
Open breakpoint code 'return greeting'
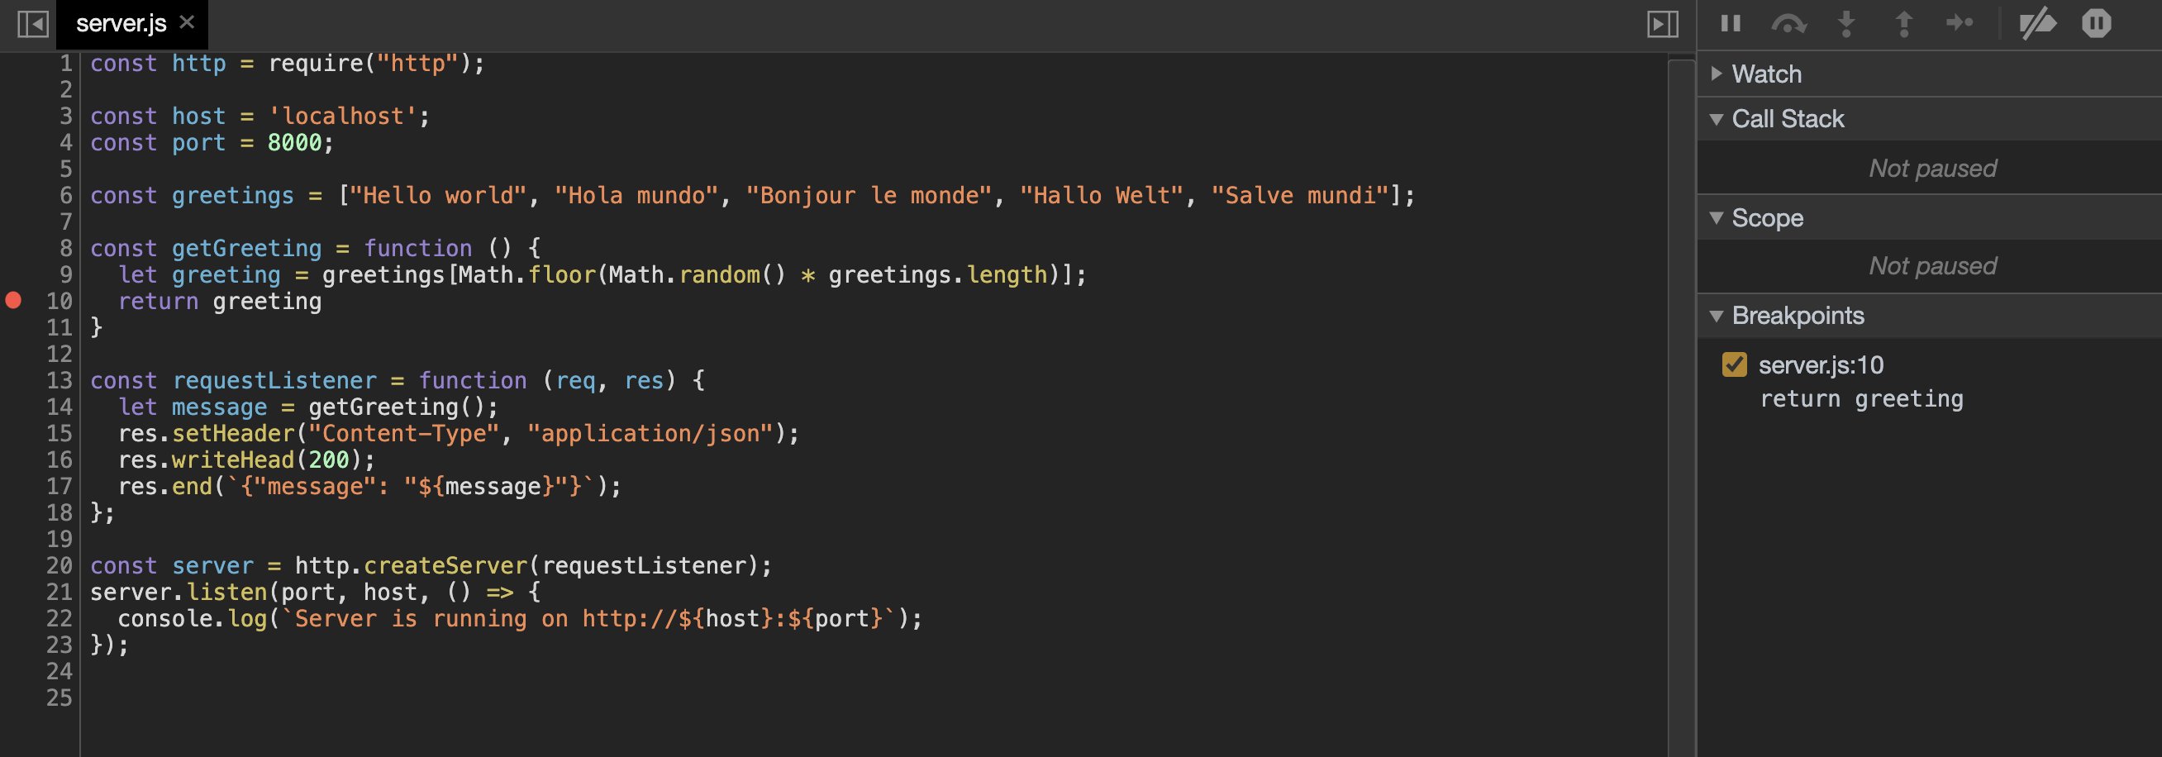pos(1860,398)
